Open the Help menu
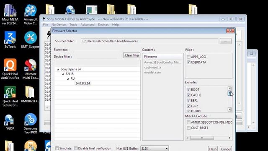 (x=116, y=25)
